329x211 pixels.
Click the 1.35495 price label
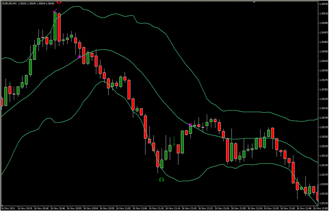[323, 23]
